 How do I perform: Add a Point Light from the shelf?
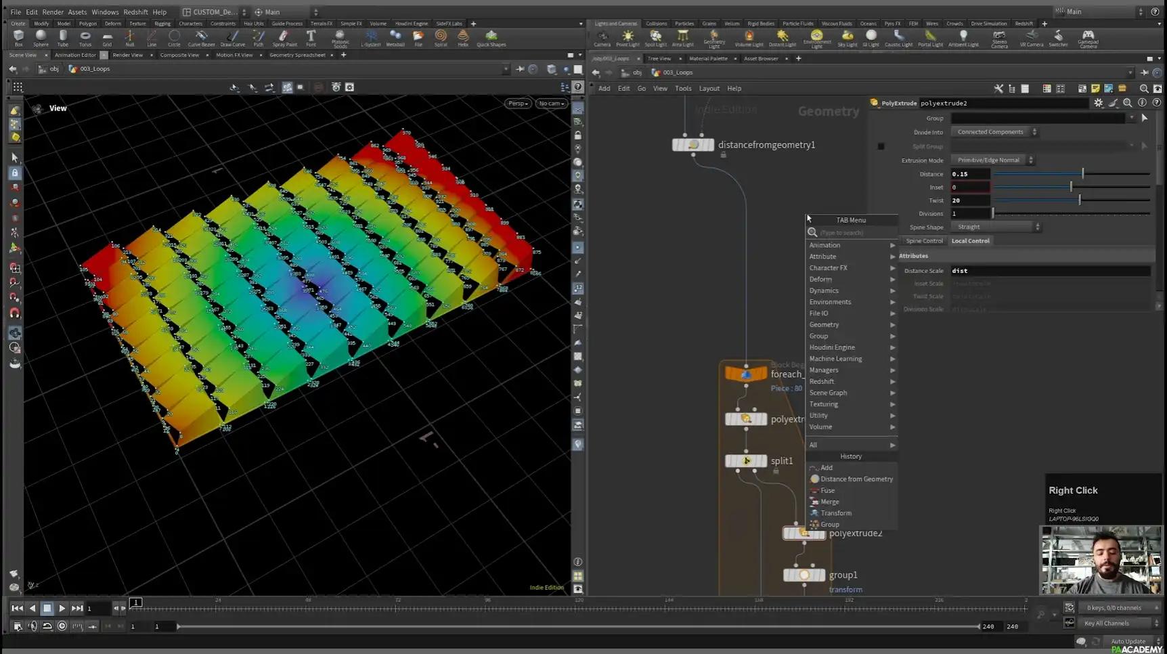click(627, 37)
